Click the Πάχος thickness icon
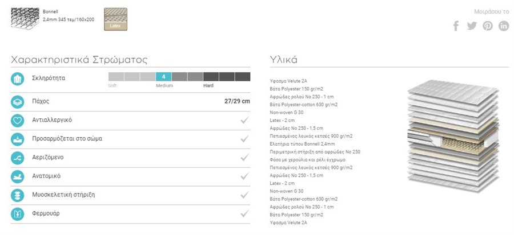This screenshot has height=235, width=514. coord(17,102)
